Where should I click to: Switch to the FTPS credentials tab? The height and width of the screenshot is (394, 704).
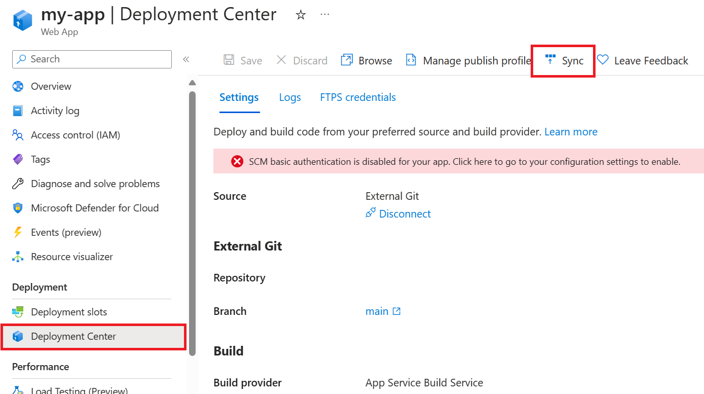pyautogui.click(x=358, y=97)
